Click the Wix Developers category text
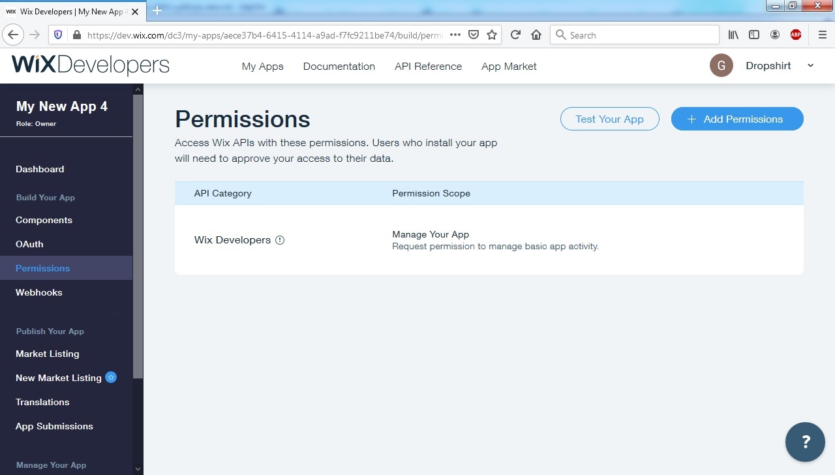 point(232,240)
